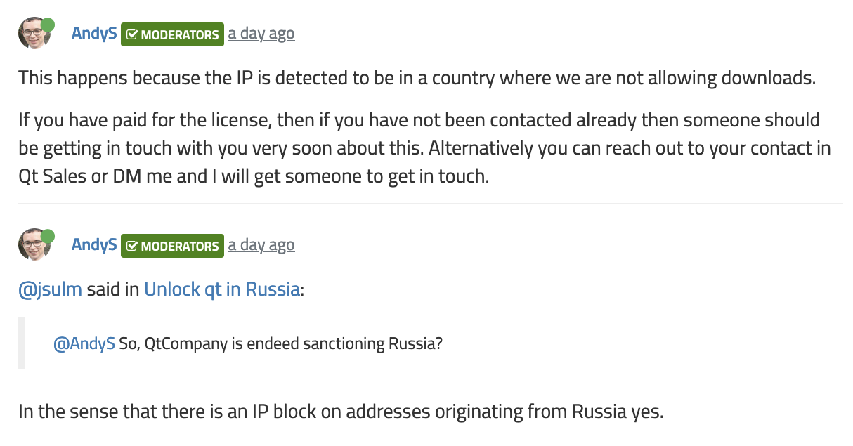
Task: Click the checkmark icon in first Moderators badge
Action: [x=131, y=34]
